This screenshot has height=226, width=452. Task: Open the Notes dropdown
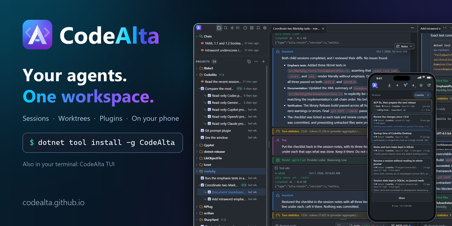tap(404, 46)
